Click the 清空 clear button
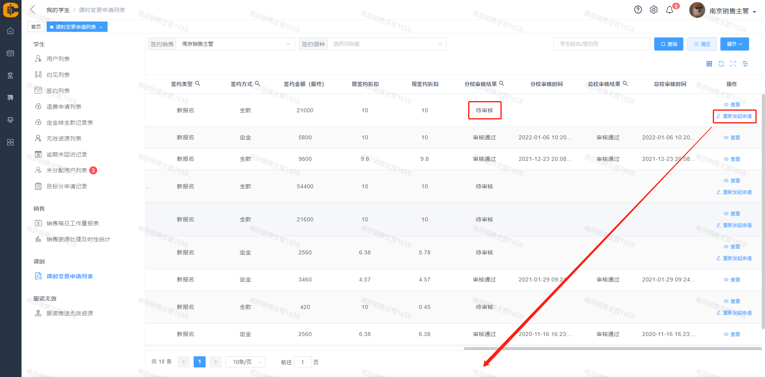 tap(702, 44)
